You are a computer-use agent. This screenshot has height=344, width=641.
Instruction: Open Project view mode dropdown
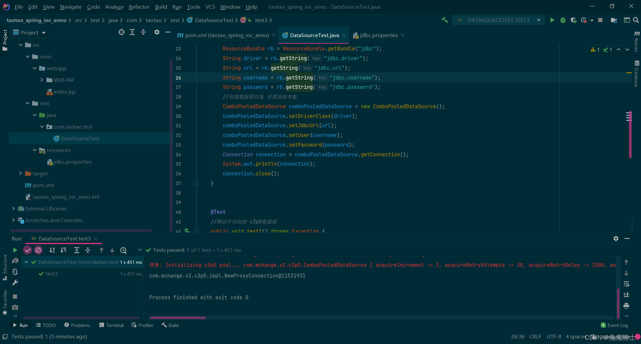44,32
